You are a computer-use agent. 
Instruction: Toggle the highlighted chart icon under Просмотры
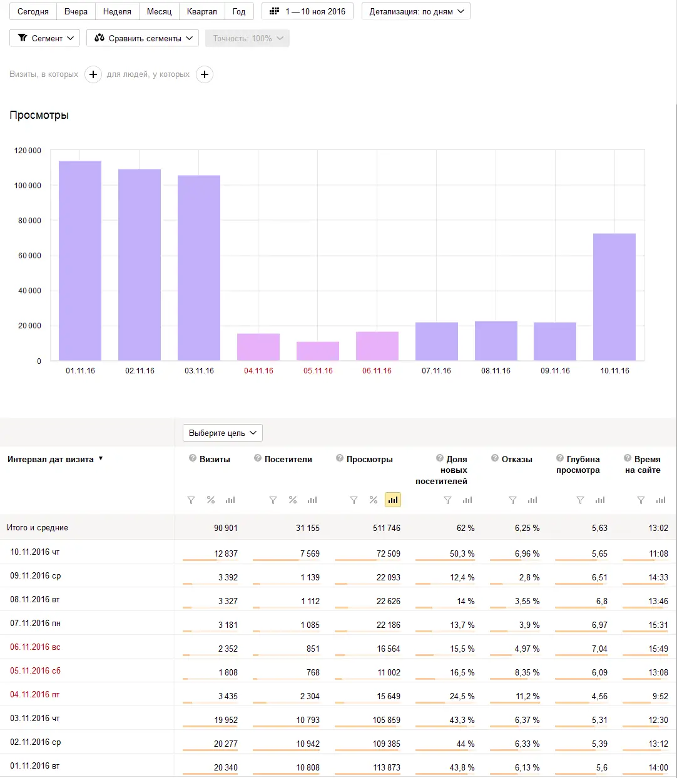[393, 500]
